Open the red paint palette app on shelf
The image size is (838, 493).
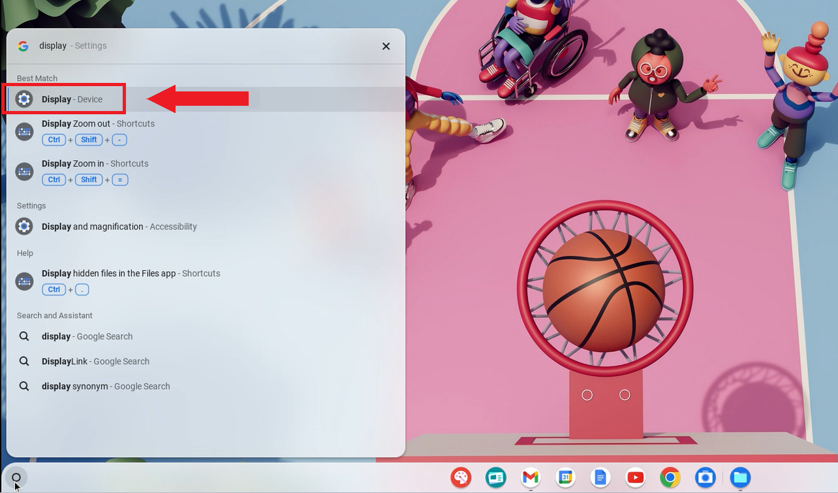click(x=461, y=478)
